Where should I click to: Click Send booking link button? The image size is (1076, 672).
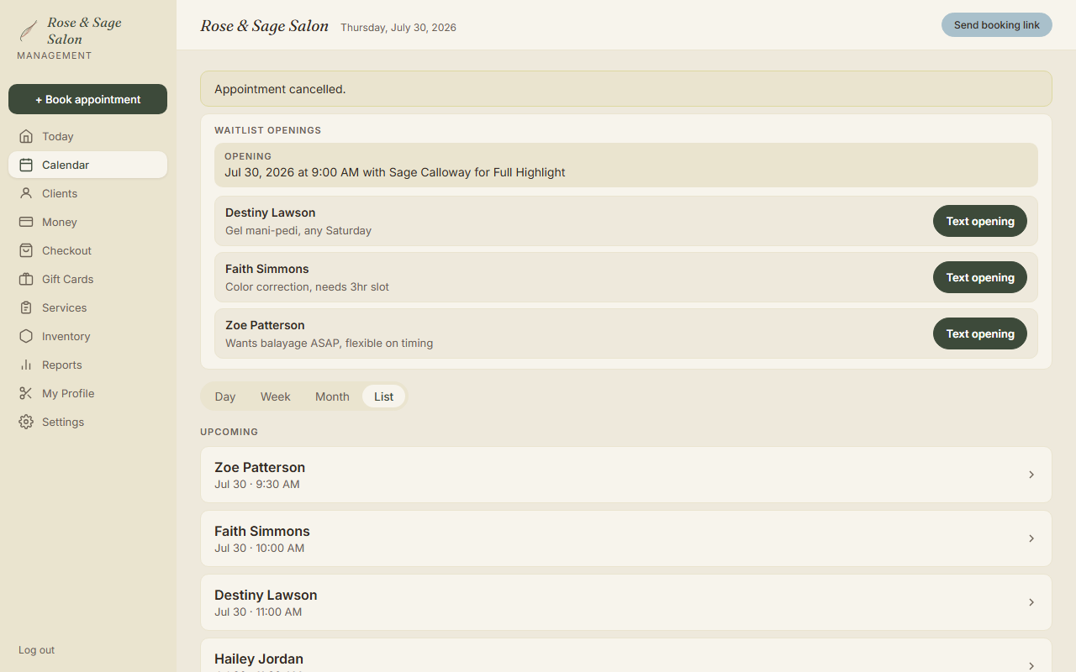(x=997, y=25)
